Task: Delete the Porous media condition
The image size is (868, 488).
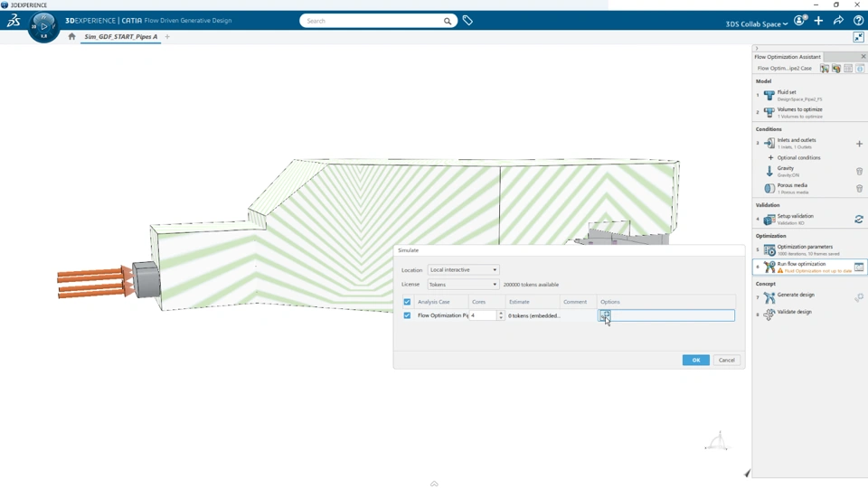Action: tap(859, 189)
